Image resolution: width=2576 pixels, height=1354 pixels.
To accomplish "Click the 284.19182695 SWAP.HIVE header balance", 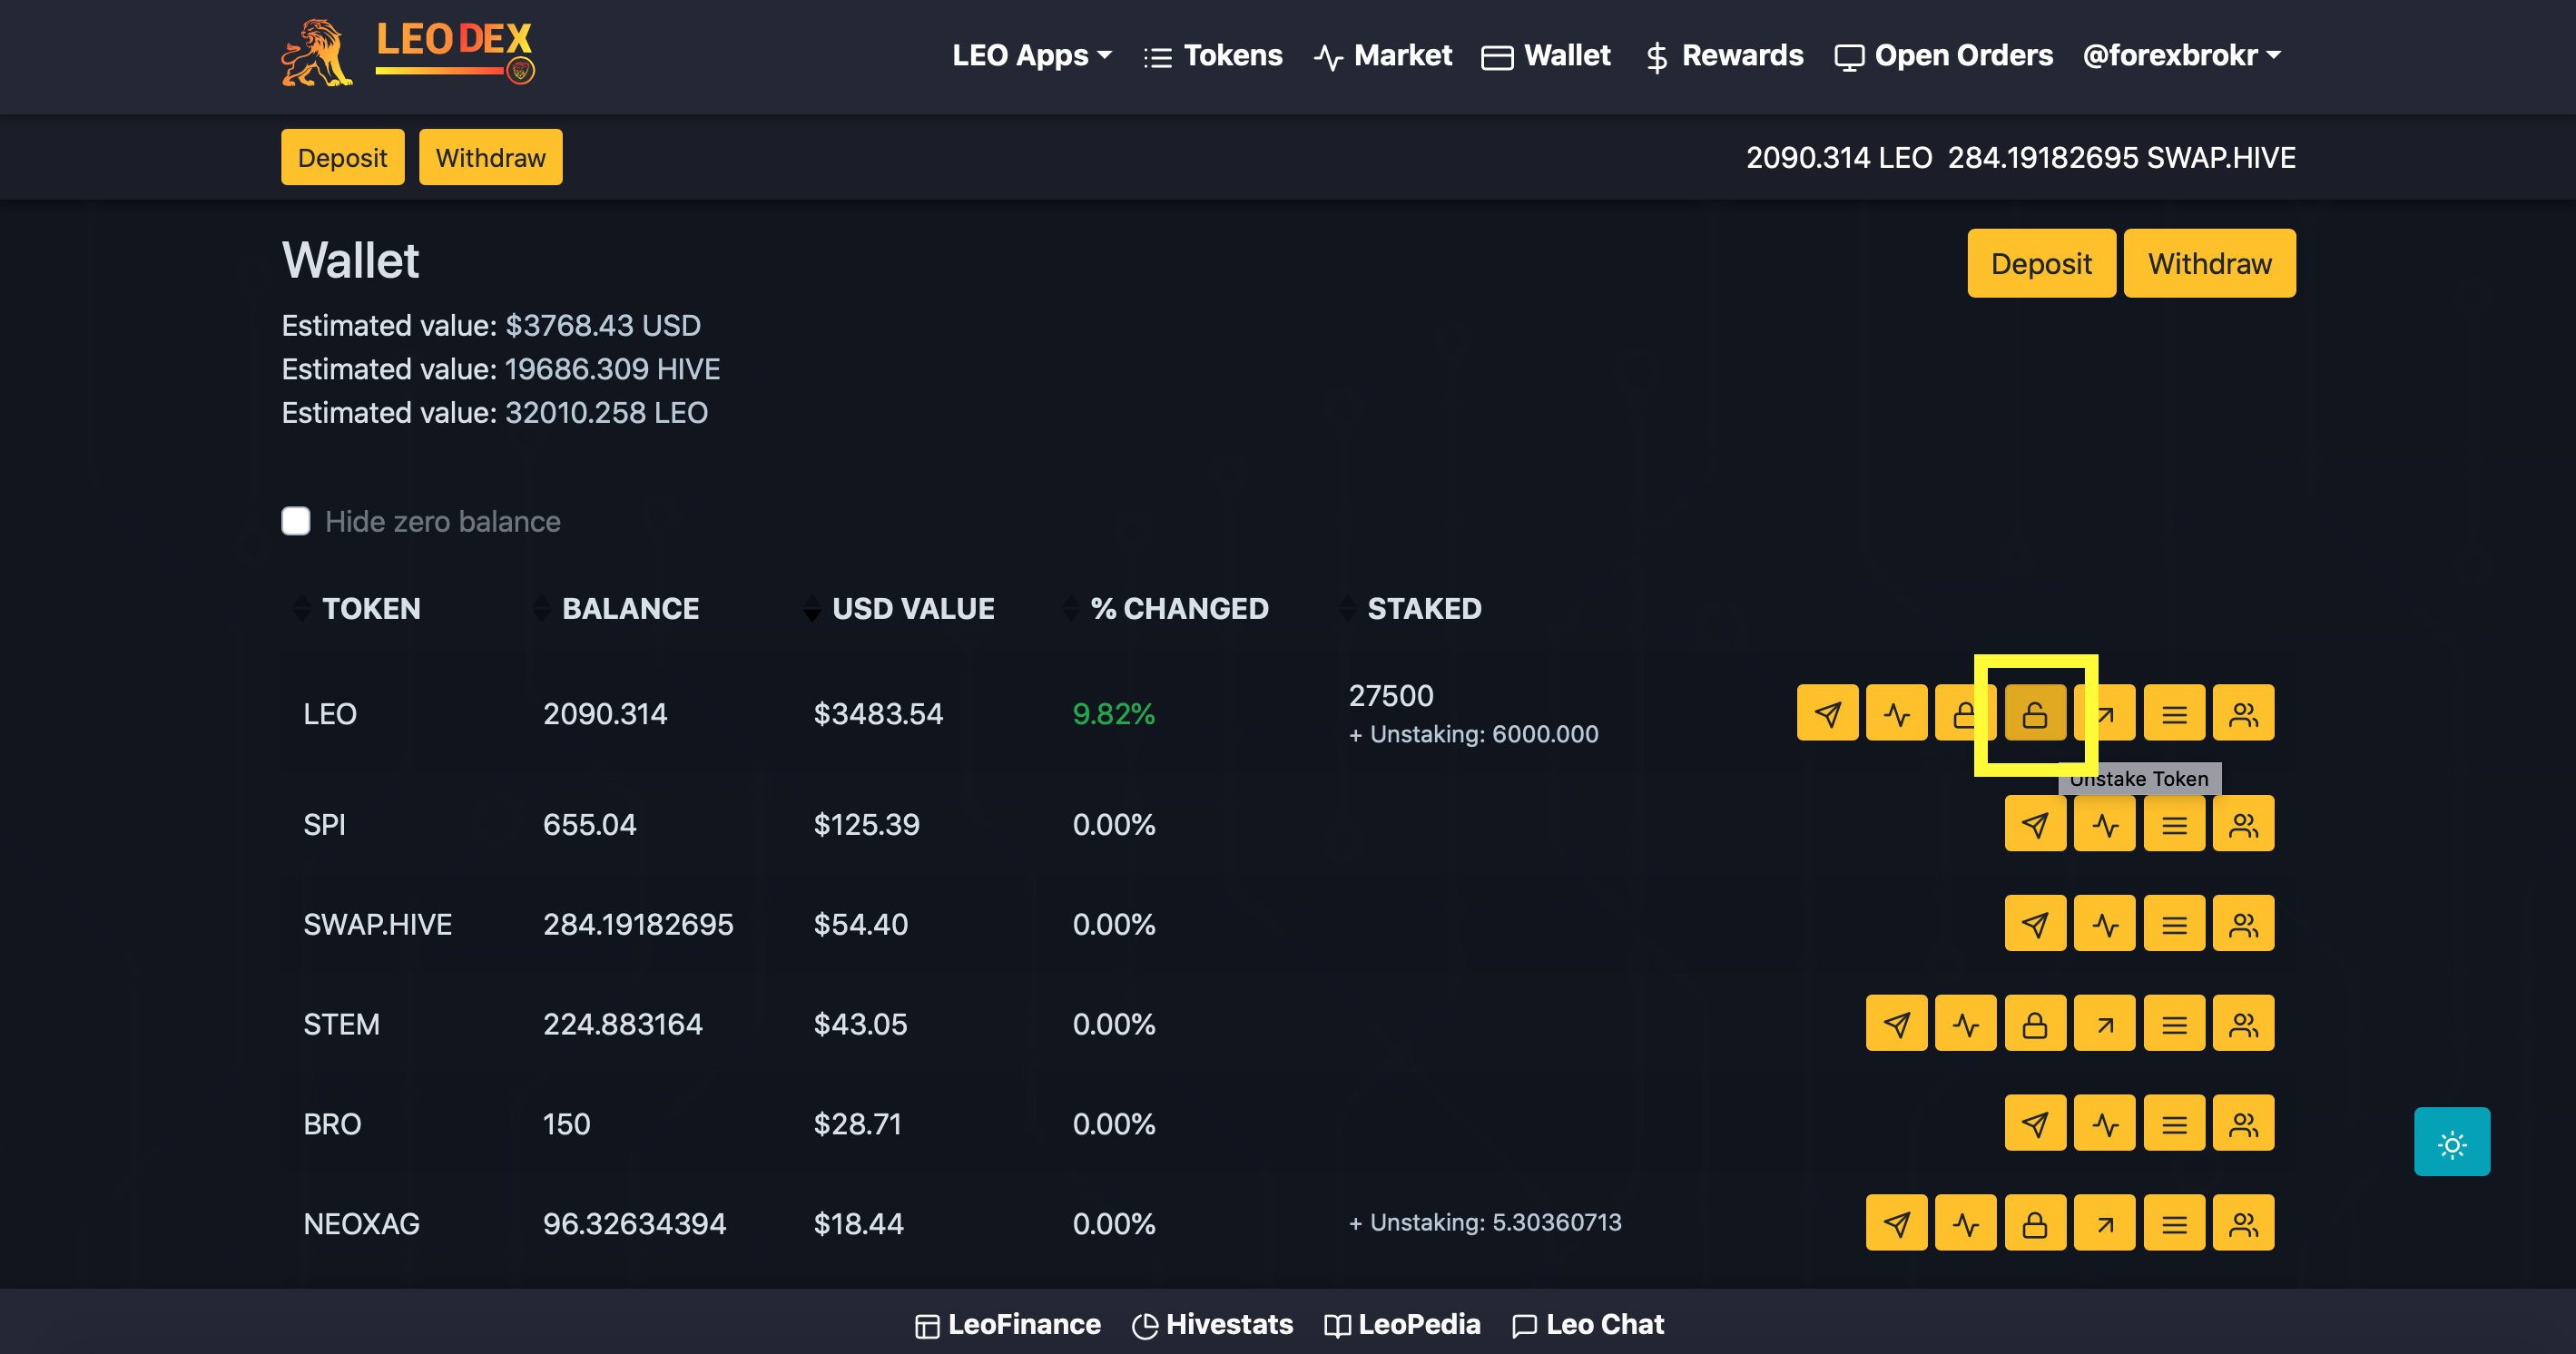I will [2122, 157].
